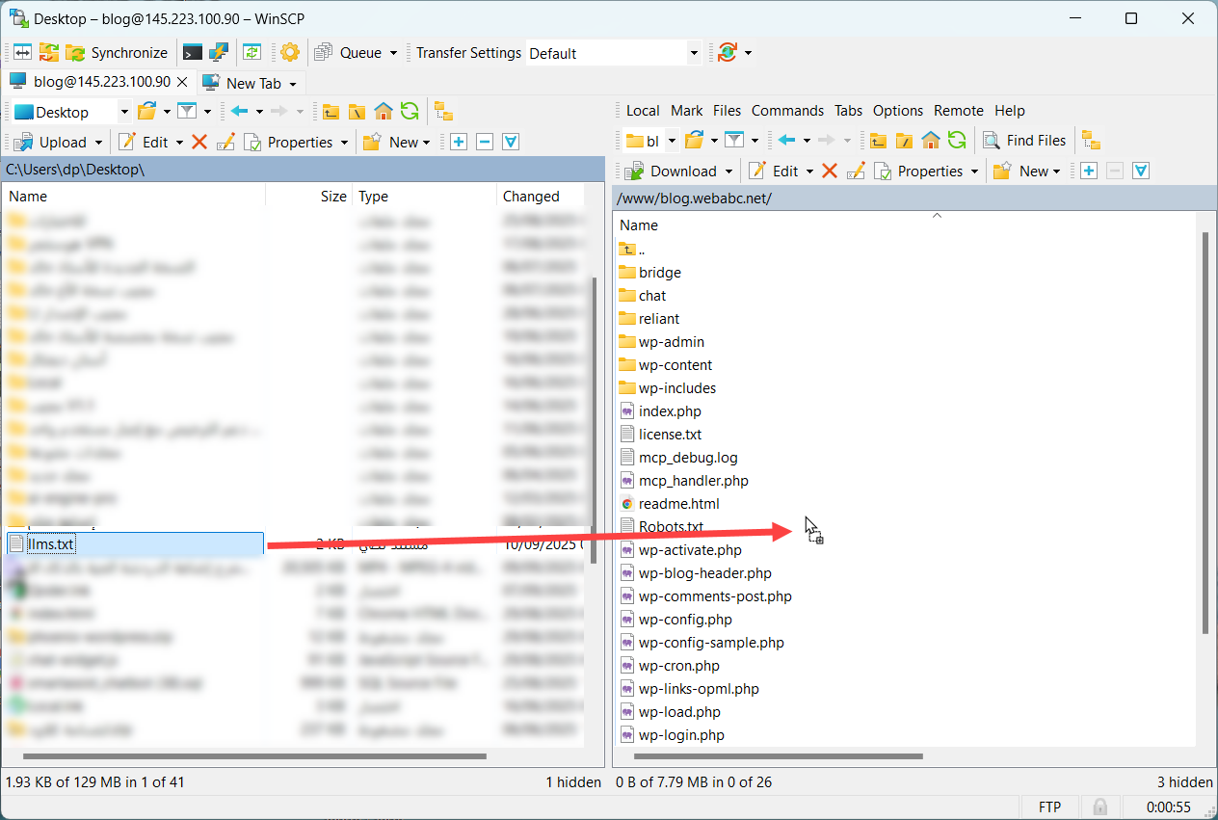Click the Find Files button
Image resolution: width=1218 pixels, height=820 pixels.
pyautogui.click(x=1024, y=141)
